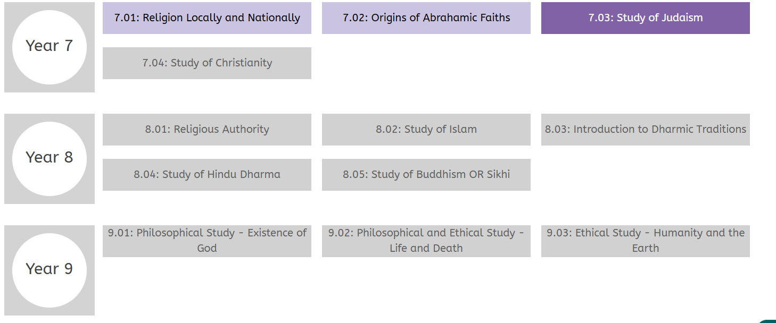
Task: Open the highlighted 7.03 Study of Judaism
Action: [646, 18]
